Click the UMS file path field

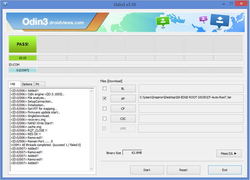(x=191, y=128)
